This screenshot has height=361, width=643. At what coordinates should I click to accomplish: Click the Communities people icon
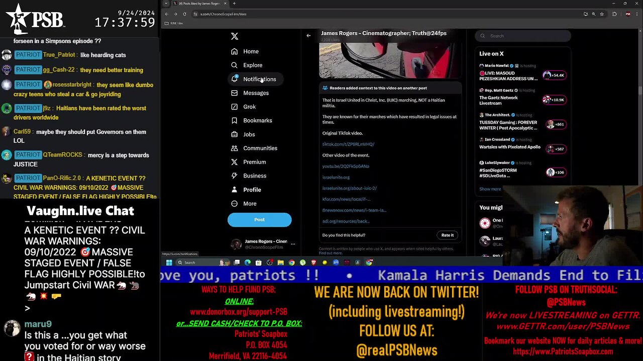[x=234, y=148]
